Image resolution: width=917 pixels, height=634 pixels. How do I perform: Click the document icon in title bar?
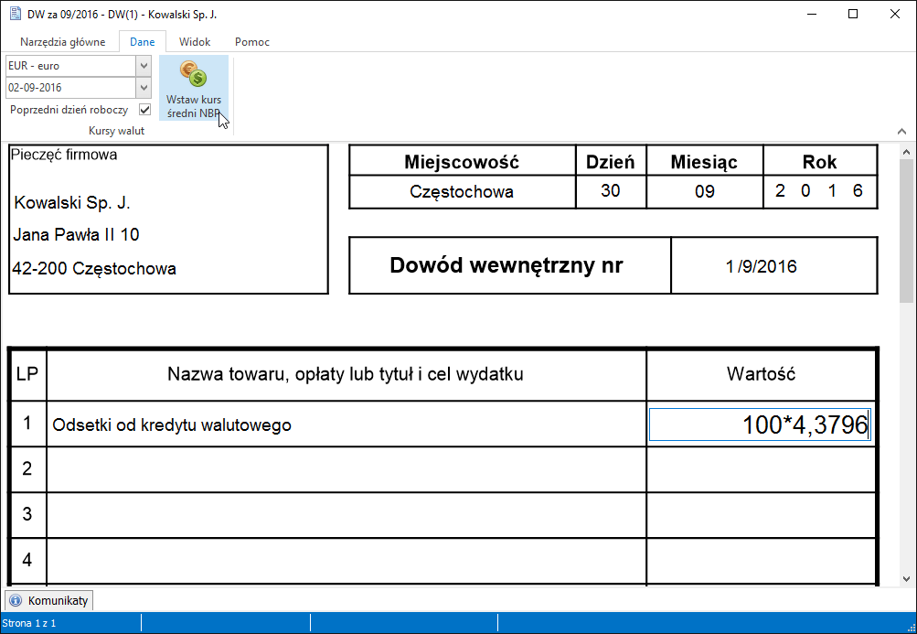(x=15, y=15)
